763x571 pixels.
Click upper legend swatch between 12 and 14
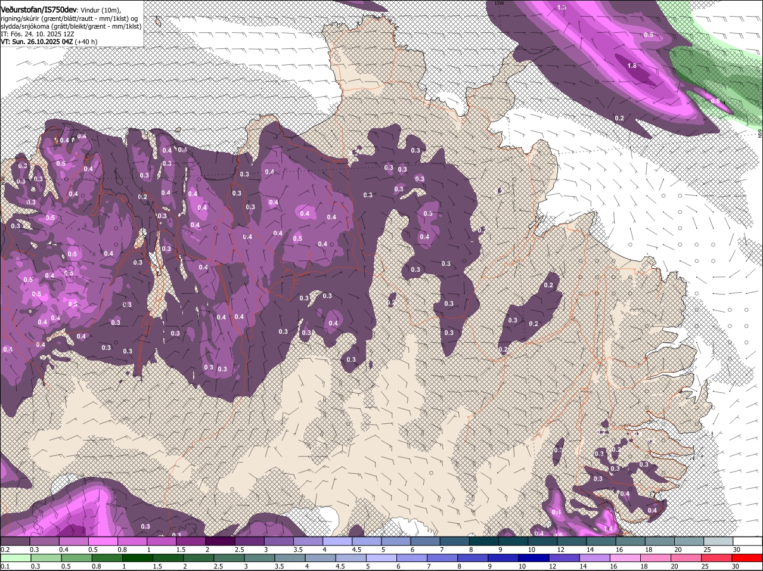tap(570, 541)
